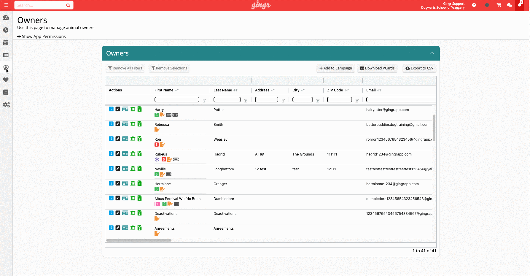Viewport: 530px width, 276px height.
Task: Focus the ZIP Code filter input
Action: click(x=340, y=100)
